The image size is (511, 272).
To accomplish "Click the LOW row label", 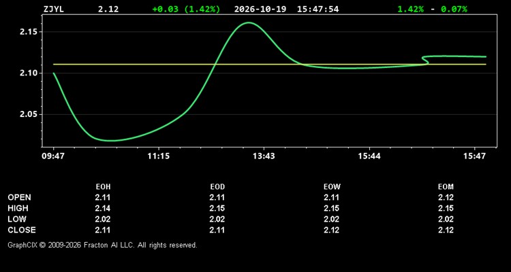I will tap(17, 219).
